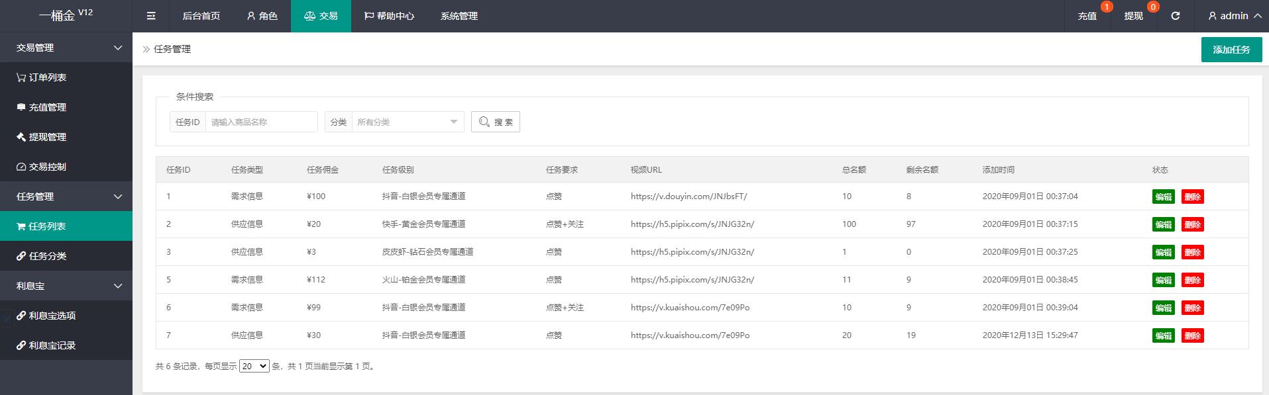Click 快手-黄金会员专属通道 cell
This screenshot has height=395, width=1269.
[424, 224]
